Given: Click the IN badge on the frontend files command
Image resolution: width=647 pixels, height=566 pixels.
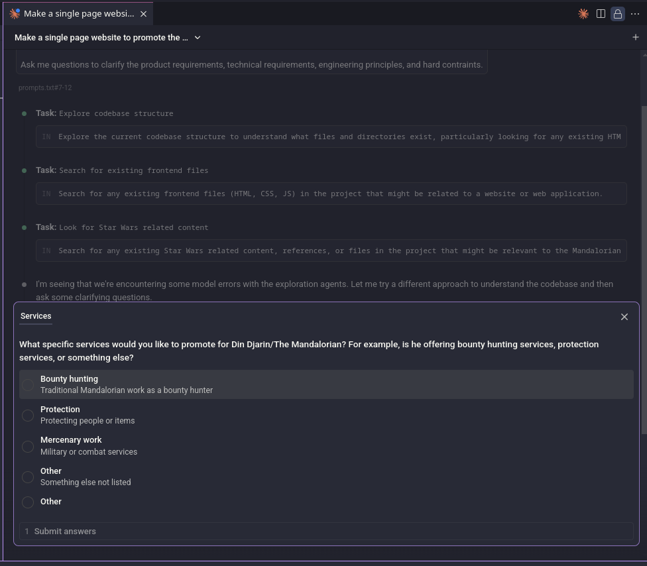Looking at the screenshot, I should [46, 194].
